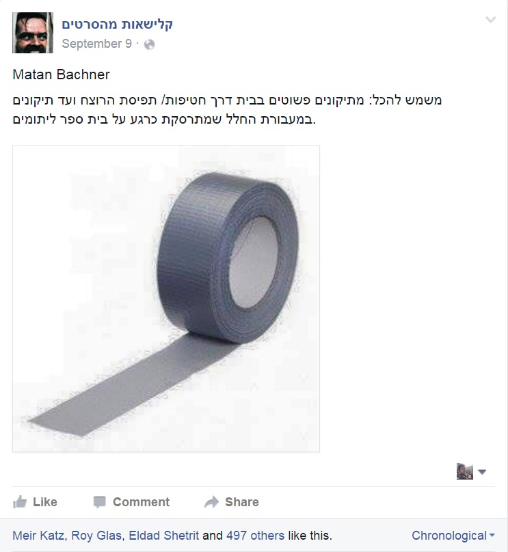Click the thumbs-up Like icon
This screenshot has height=552, width=508.
point(20,501)
